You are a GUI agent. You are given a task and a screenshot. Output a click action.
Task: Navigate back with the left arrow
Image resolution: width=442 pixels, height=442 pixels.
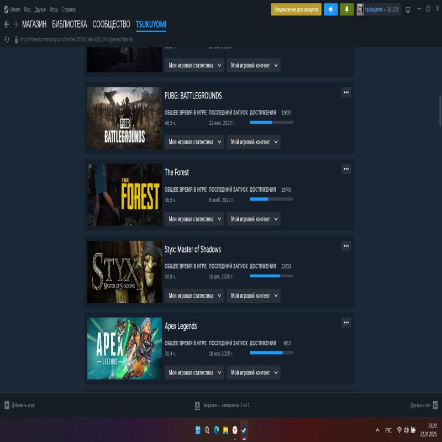pyautogui.click(x=6, y=24)
